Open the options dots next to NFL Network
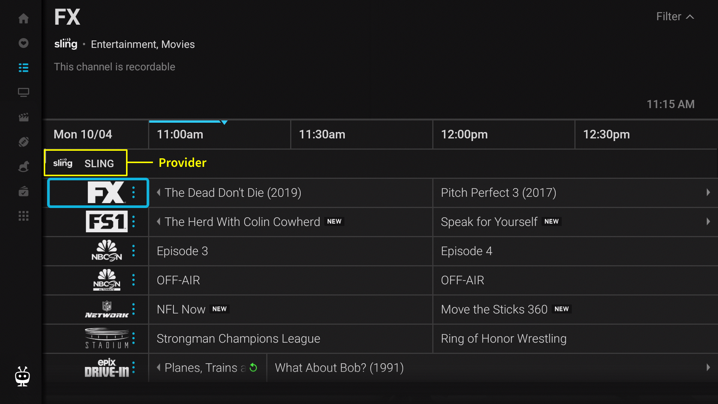This screenshot has width=718, height=404. 134,309
